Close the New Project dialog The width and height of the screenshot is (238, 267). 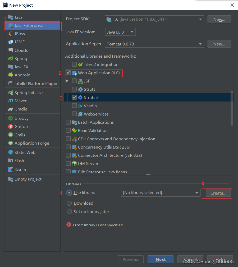pyautogui.click(x=232, y=5)
